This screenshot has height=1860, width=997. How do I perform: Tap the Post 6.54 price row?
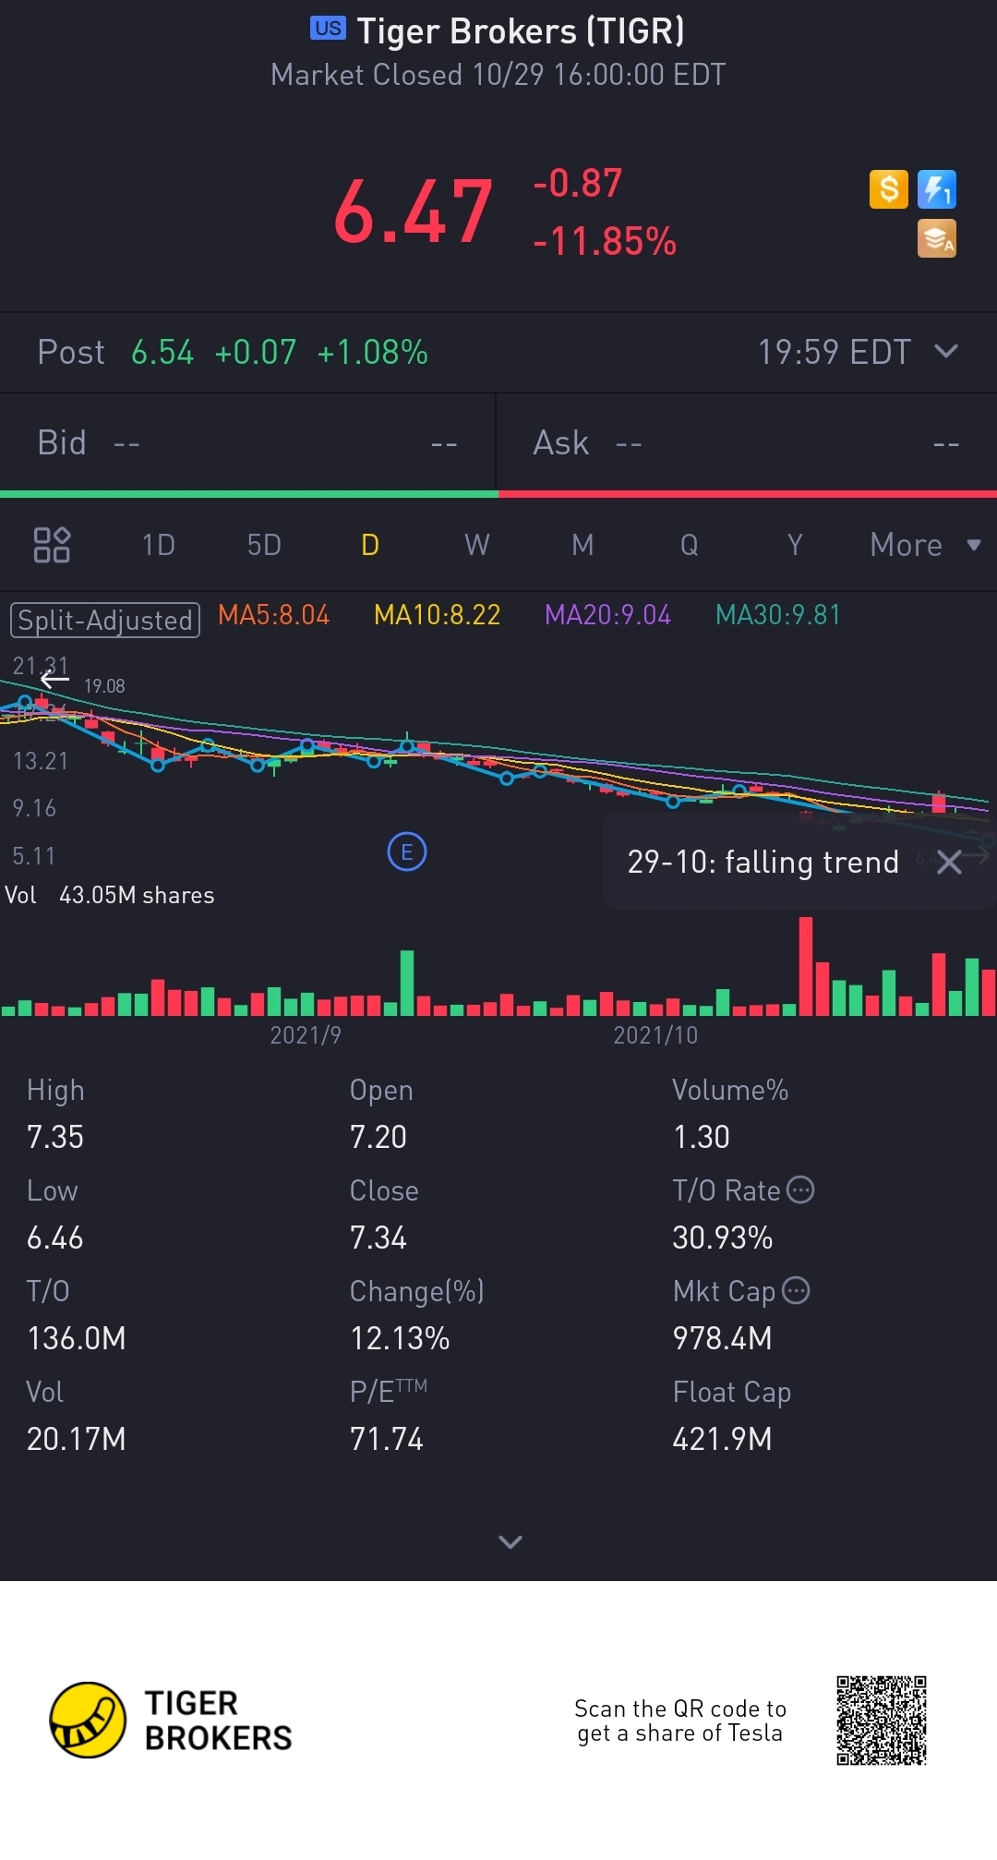pyautogui.click(x=498, y=352)
